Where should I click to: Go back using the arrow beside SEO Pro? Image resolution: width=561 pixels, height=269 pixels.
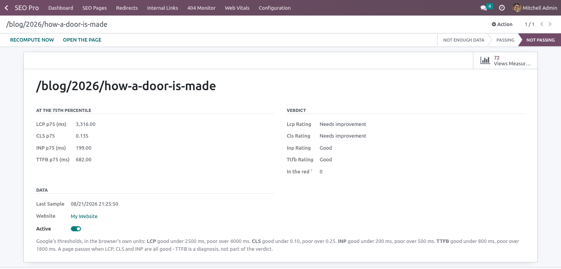pyautogui.click(x=6, y=8)
